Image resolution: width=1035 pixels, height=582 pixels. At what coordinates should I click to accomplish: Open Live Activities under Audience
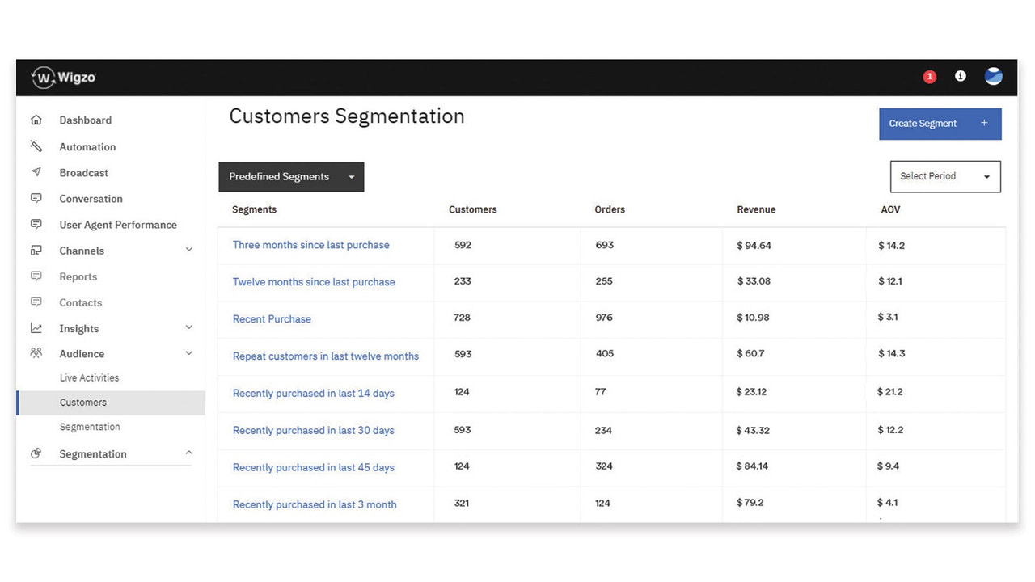coord(89,377)
